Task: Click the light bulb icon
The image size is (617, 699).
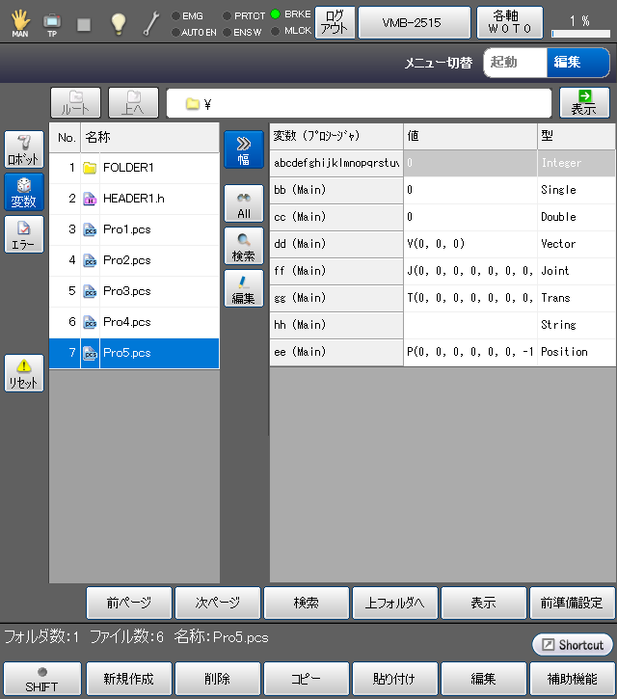Action: click(118, 23)
